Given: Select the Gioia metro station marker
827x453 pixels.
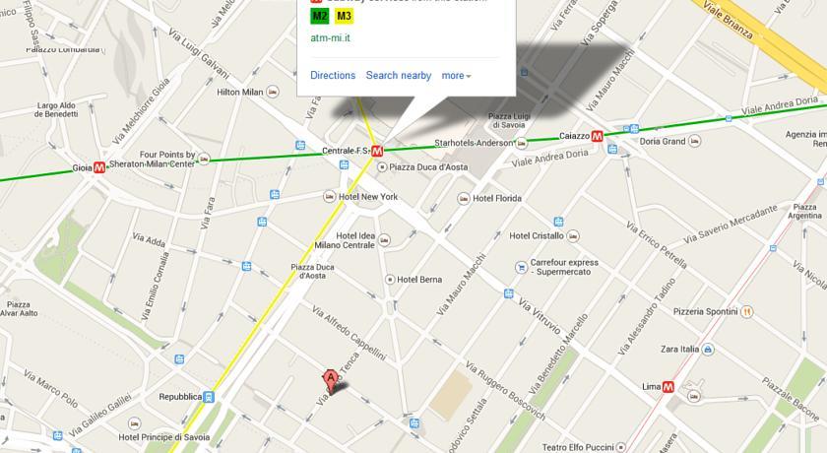Looking at the screenshot, I should click(x=99, y=167).
